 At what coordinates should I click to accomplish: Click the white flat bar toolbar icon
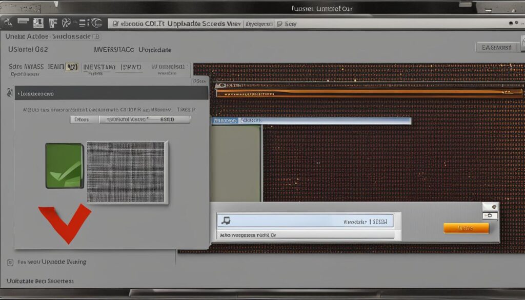pos(23,21)
